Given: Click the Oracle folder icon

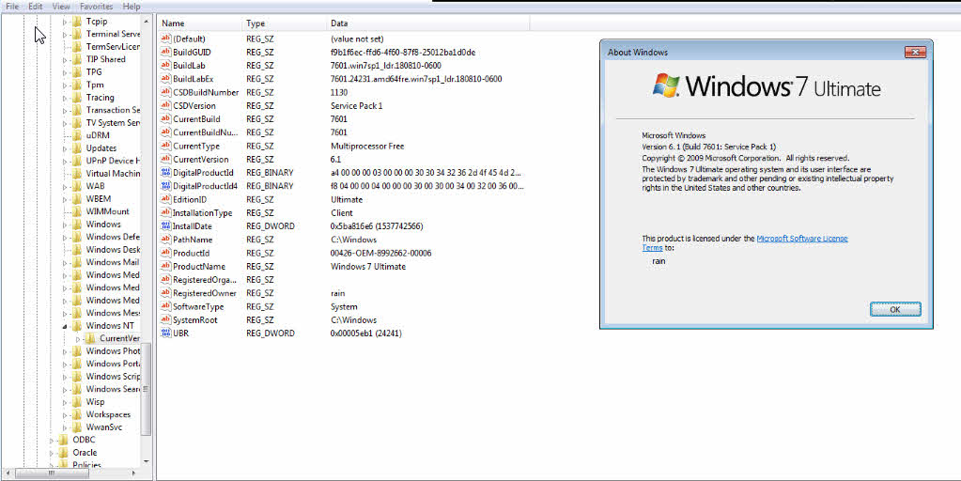Looking at the screenshot, I should point(63,453).
